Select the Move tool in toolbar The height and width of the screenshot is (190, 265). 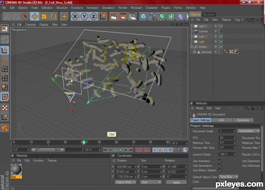pyautogui.click(x=34, y=16)
